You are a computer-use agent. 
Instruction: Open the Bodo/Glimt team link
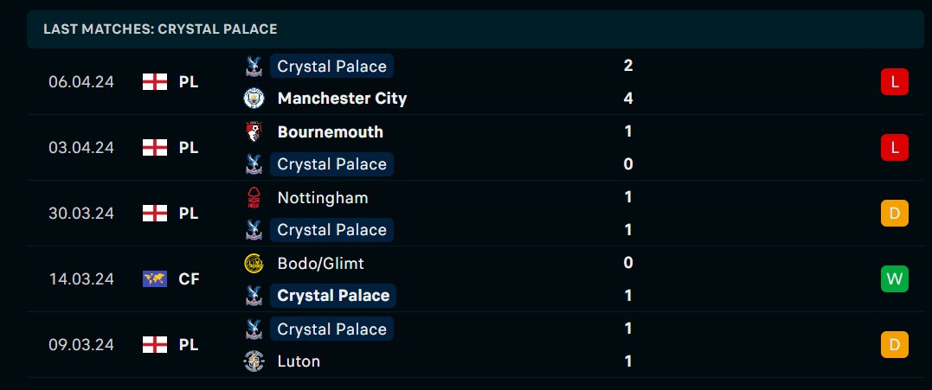point(320,263)
